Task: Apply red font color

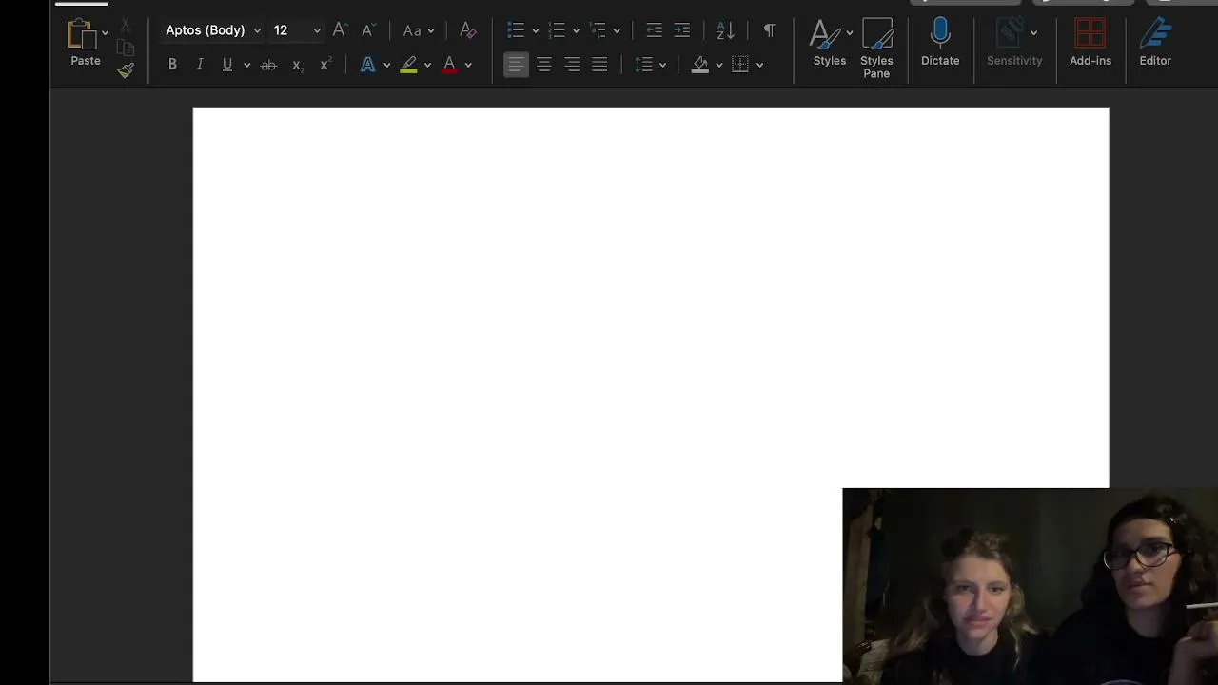Action: click(450, 65)
